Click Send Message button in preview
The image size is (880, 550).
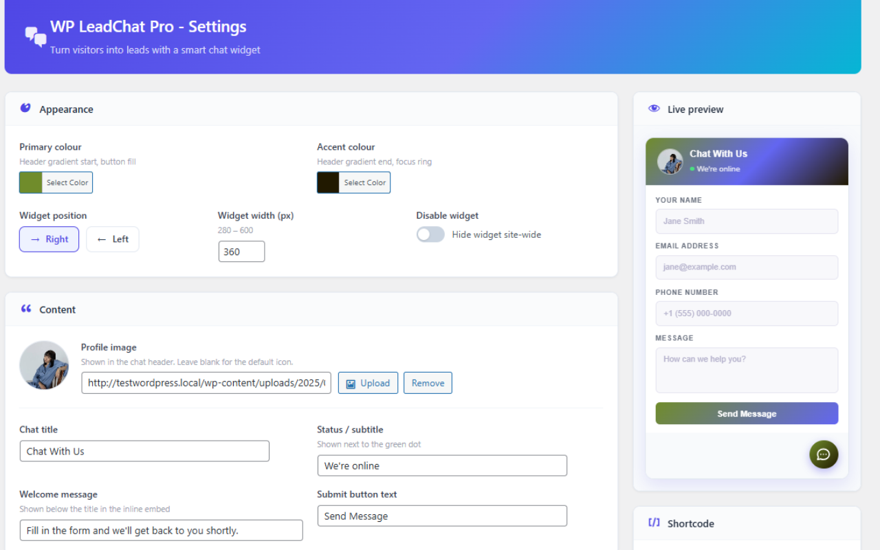pos(747,413)
